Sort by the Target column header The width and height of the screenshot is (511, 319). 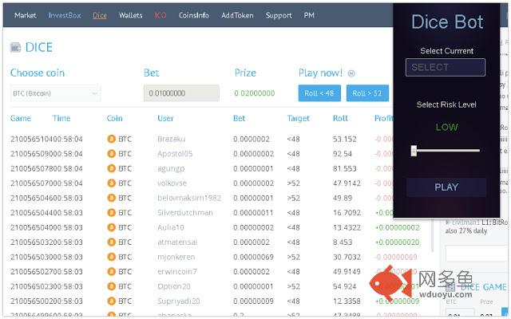click(298, 118)
